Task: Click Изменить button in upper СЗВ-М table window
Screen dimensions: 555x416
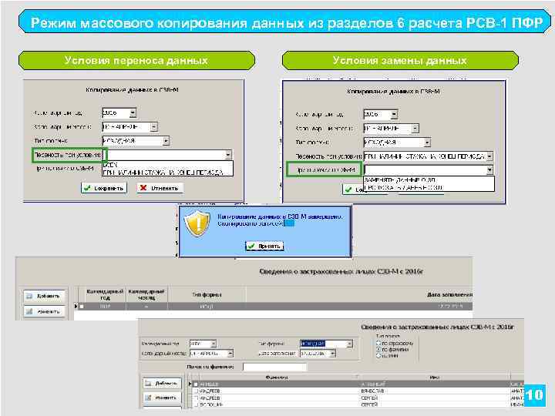Action: click(x=44, y=311)
